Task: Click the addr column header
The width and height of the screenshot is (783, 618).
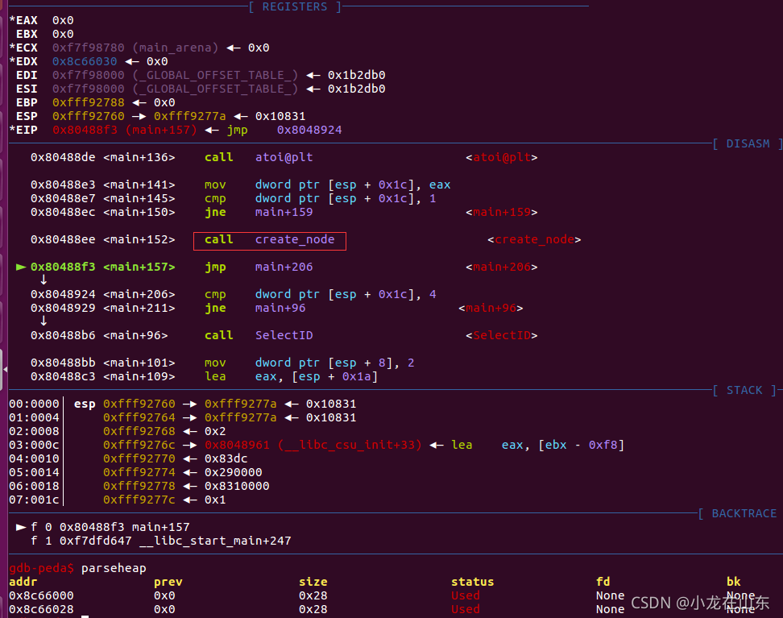Action: click(x=23, y=582)
